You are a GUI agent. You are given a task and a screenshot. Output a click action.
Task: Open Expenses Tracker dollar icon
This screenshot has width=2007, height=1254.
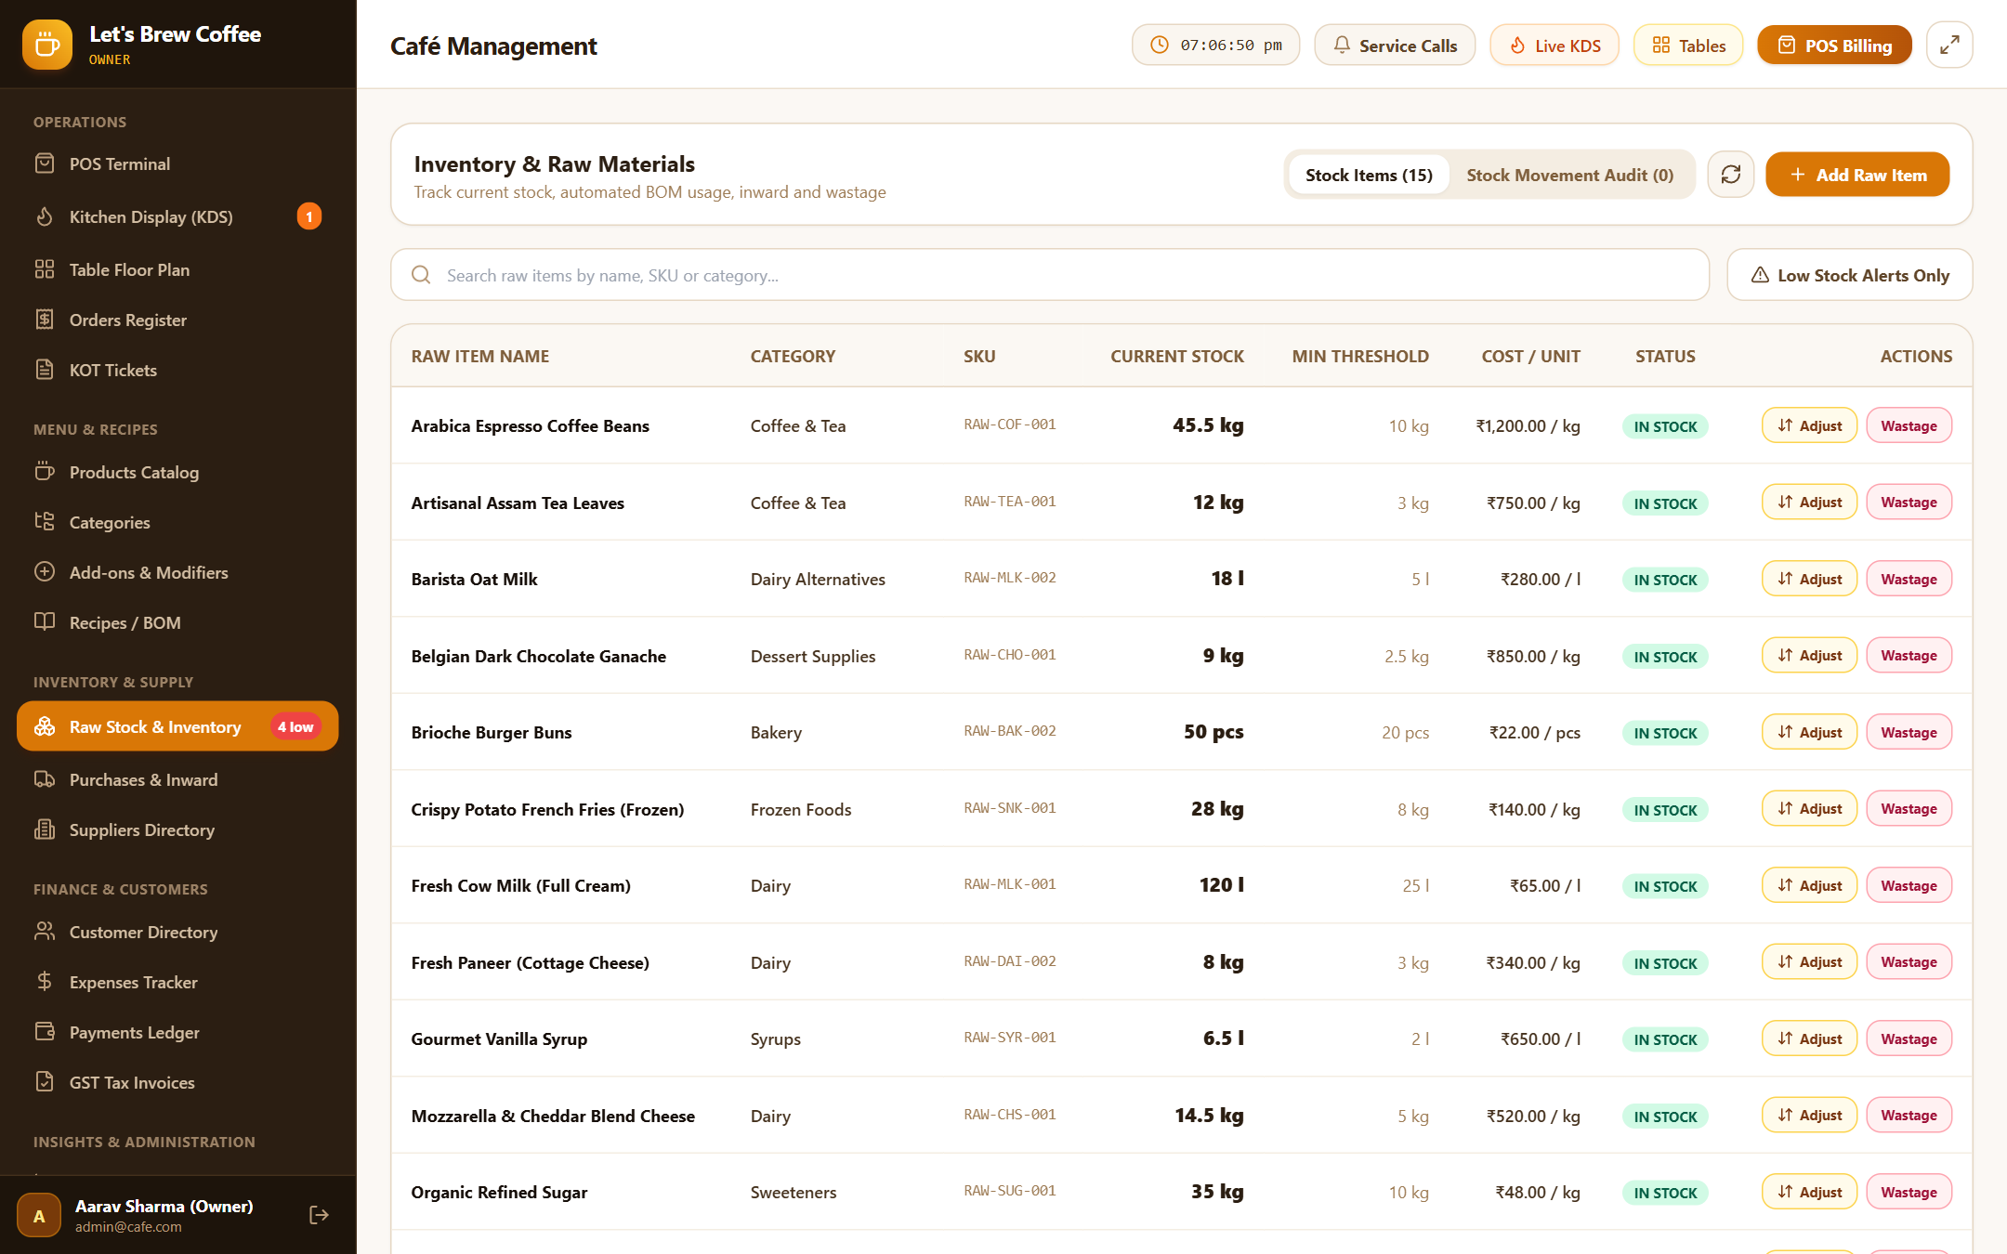(x=45, y=982)
